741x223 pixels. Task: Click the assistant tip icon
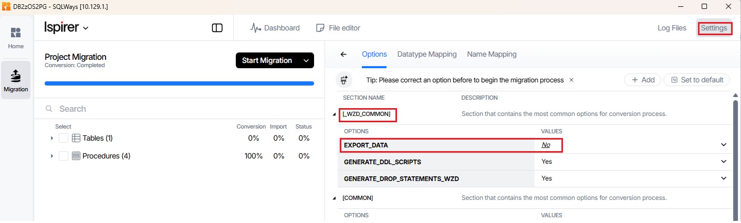point(345,80)
